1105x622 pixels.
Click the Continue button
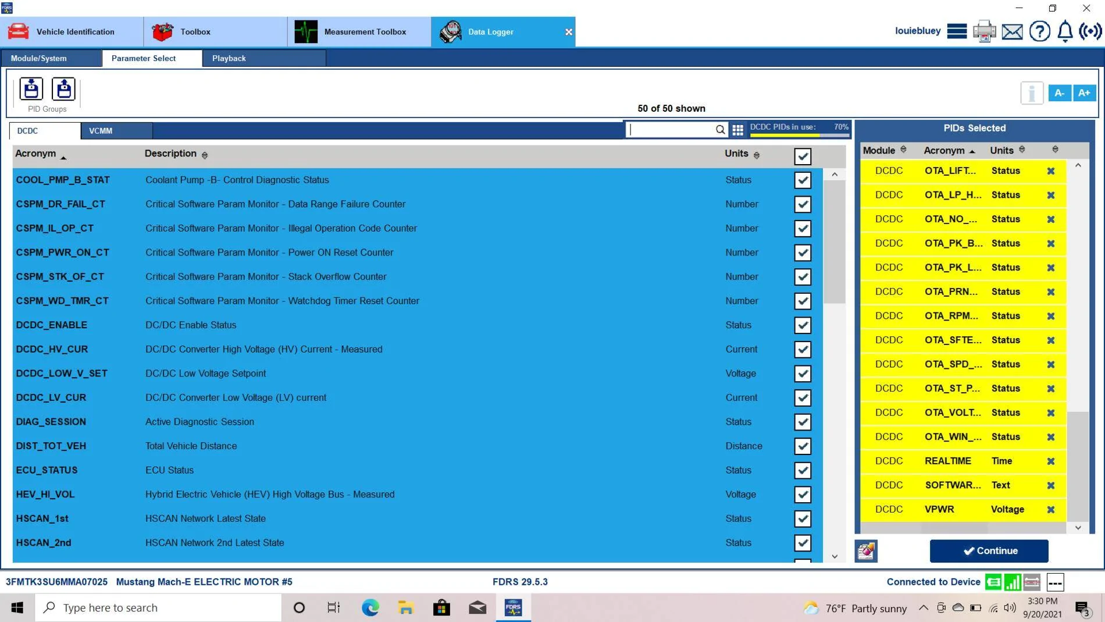(989, 551)
